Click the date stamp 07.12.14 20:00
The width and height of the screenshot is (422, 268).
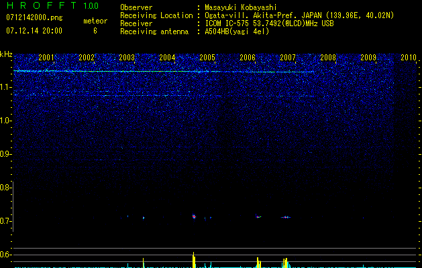click(x=34, y=31)
